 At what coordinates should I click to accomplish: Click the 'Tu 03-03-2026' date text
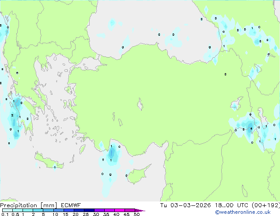click(x=185, y=205)
